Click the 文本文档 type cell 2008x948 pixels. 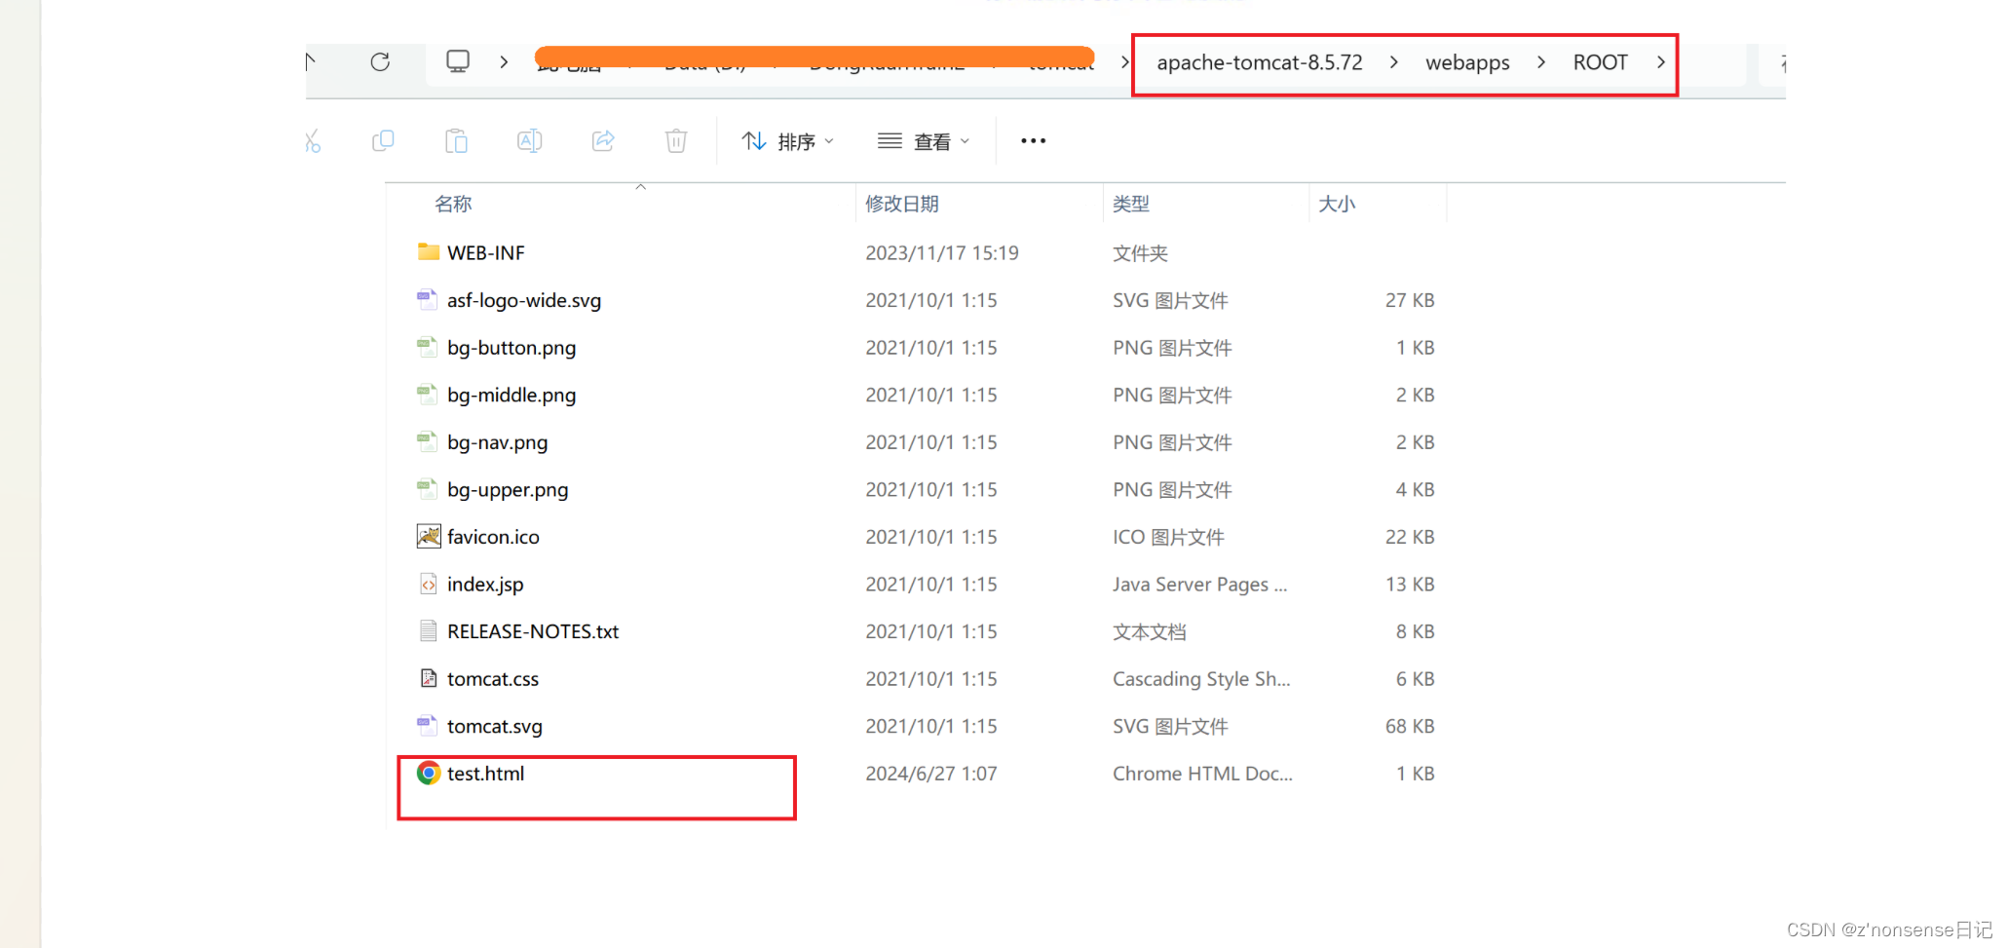pyautogui.click(x=1150, y=631)
